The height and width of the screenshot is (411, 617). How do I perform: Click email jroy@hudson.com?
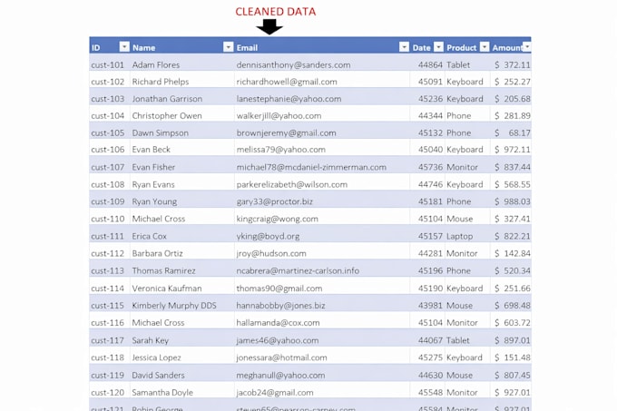point(271,253)
